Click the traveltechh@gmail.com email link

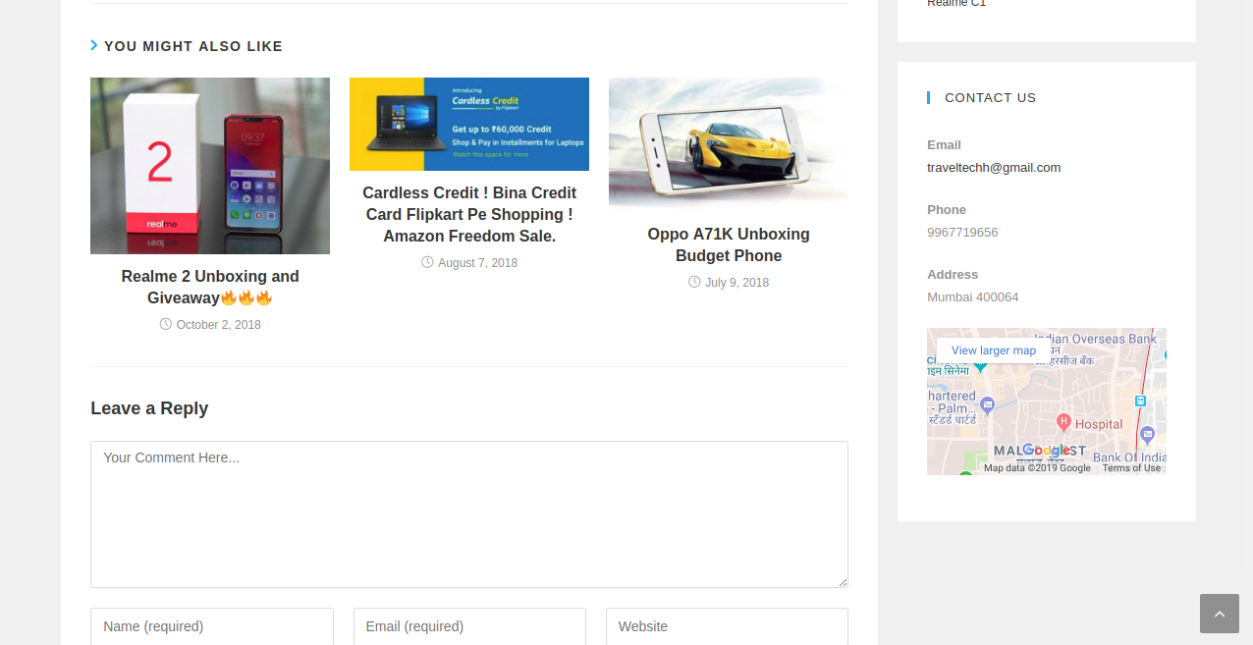(x=993, y=168)
